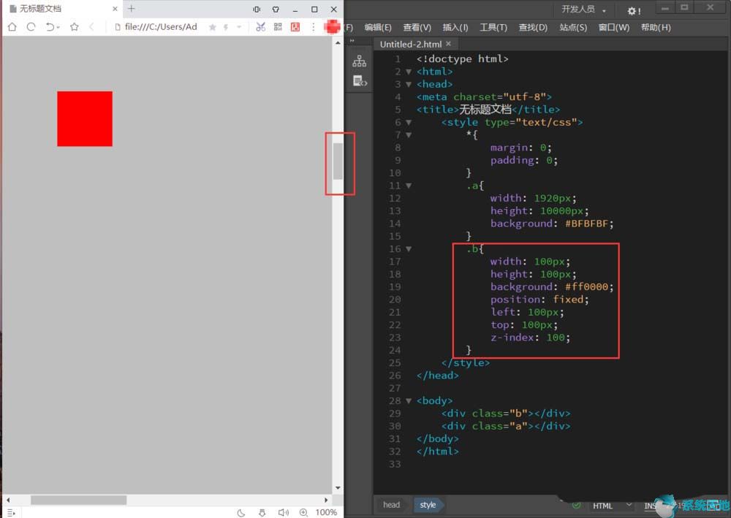
Task: Open the 工具(T) menu
Action: 493,28
